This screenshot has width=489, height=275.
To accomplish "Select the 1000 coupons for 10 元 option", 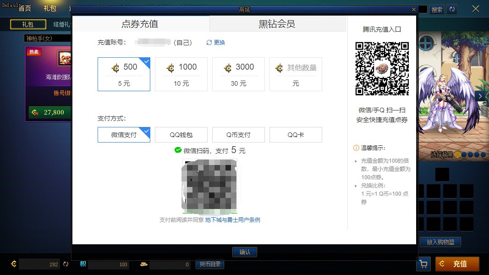I will [x=181, y=74].
